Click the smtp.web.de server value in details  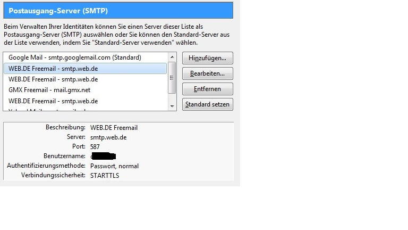[108, 137]
